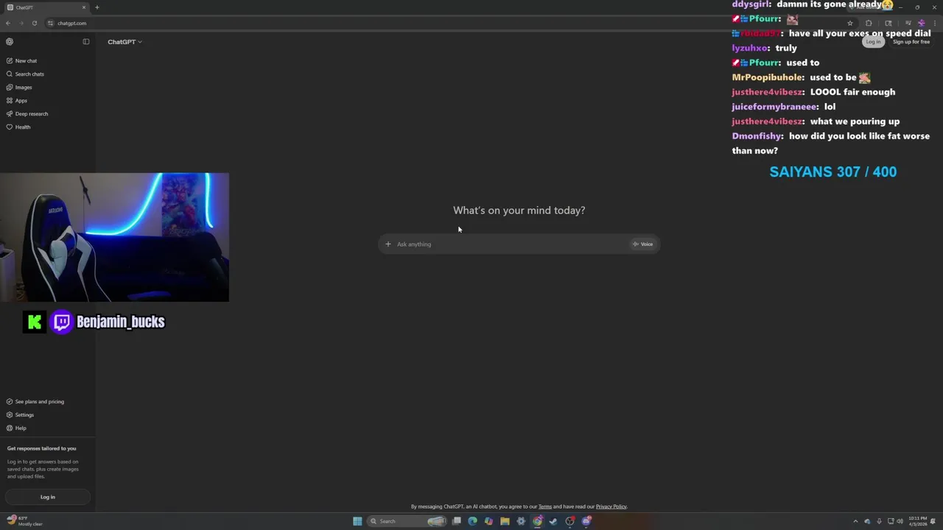Launch Microsoft Edge from the taskbar
The width and height of the screenshot is (943, 530).
pos(472,521)
